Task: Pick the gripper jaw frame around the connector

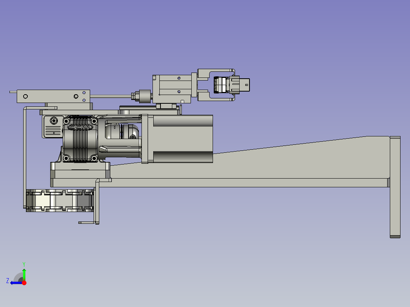Action: coord(216,85)
